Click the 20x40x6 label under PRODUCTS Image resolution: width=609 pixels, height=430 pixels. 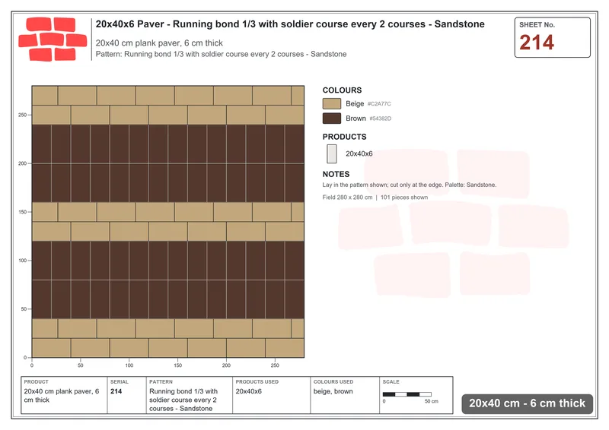click(x=359, y=153)
